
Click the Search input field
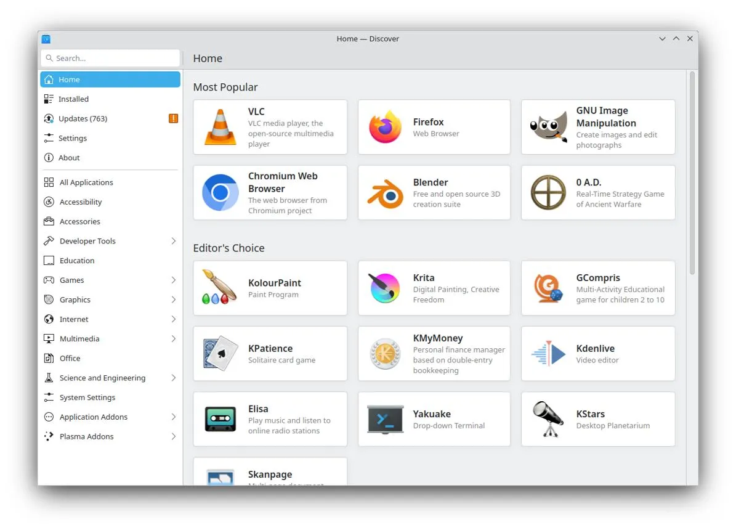click(110, 59)
